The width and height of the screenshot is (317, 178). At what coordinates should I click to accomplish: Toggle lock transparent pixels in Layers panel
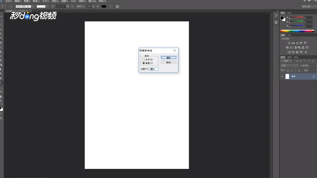coord(288,70)
